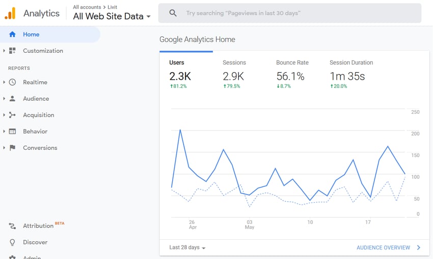
Task: Click the 56.1% bounce rate value
Action: tap(290, 76)
